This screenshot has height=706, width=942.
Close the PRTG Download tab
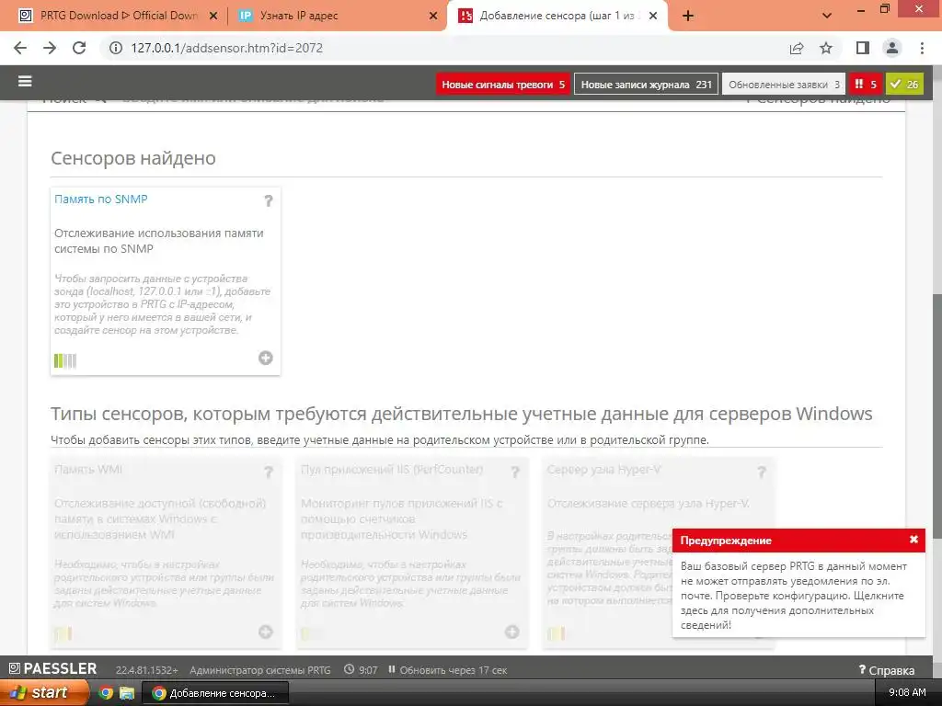pyautogui.click(x=213, y=17)
